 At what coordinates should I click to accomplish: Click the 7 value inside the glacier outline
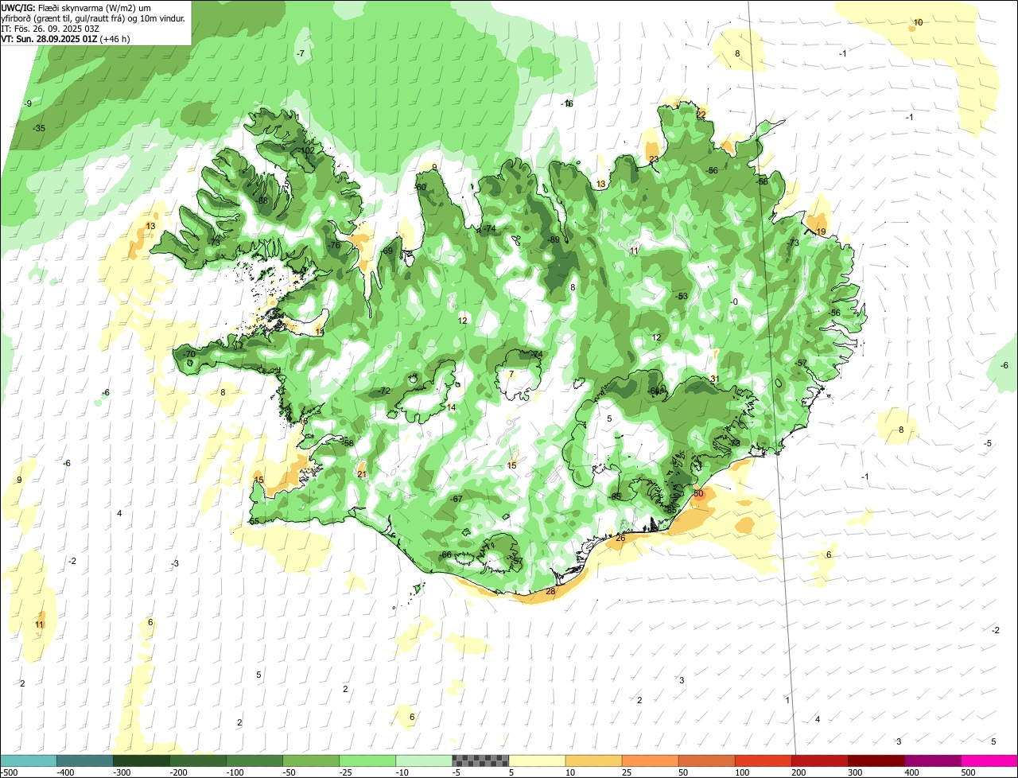[511, 374]
